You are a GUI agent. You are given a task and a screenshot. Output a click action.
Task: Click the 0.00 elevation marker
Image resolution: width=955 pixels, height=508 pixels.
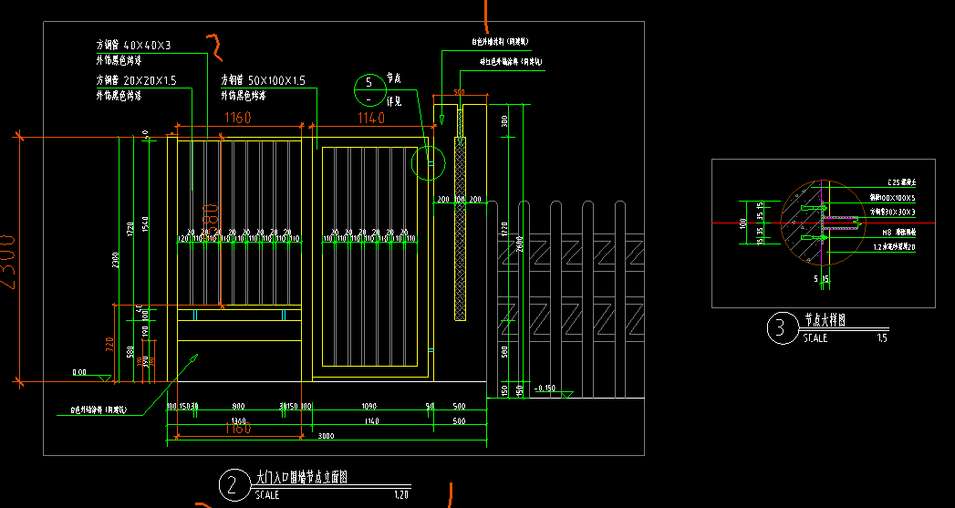[x=79, y=371]
